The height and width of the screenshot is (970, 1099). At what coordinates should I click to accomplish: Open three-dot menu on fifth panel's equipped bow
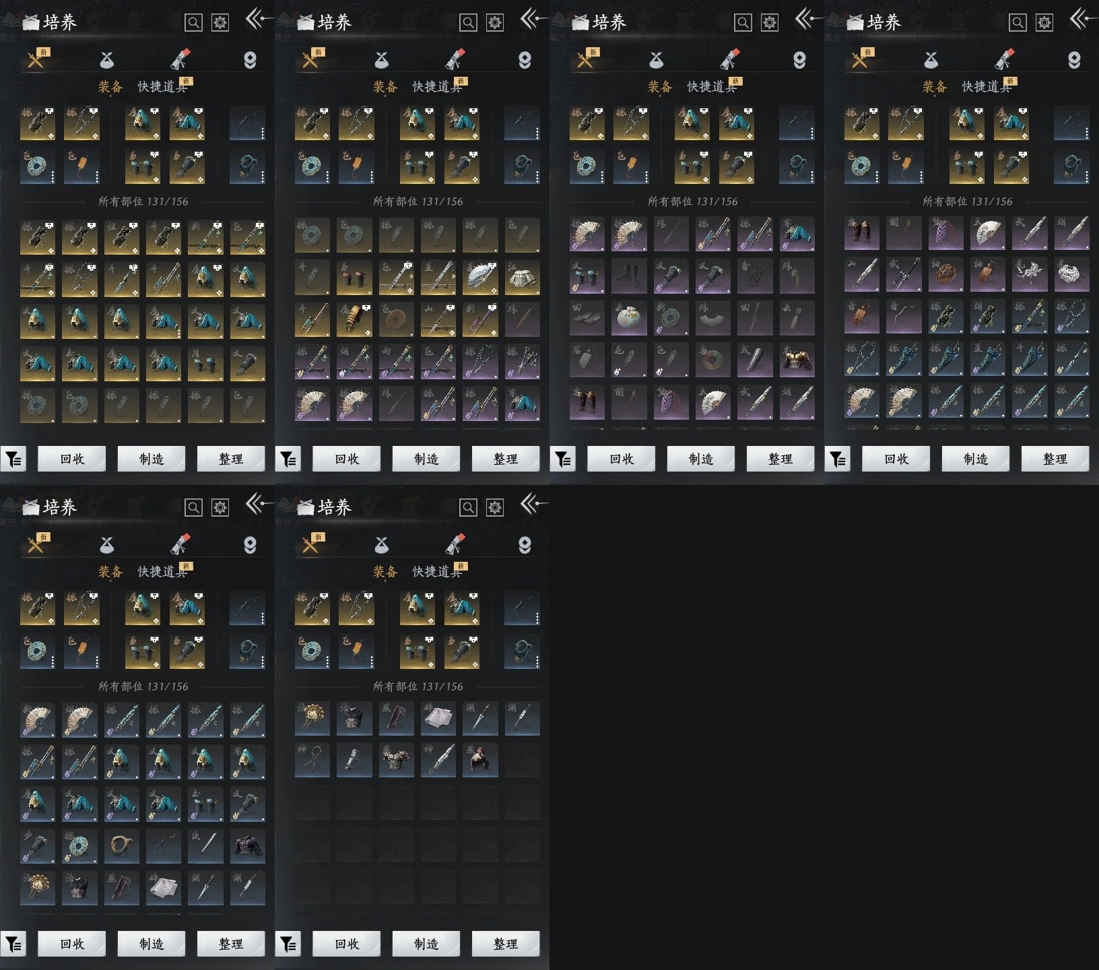[262, 616]
